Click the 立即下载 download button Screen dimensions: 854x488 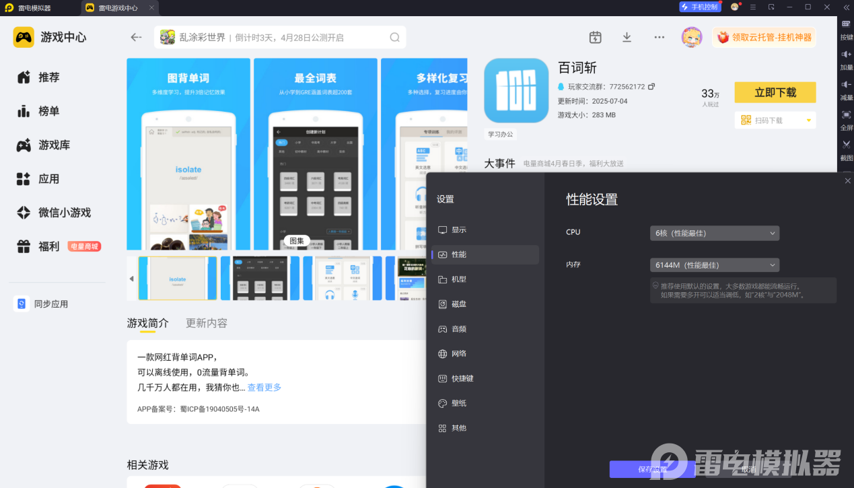(775, 92)
